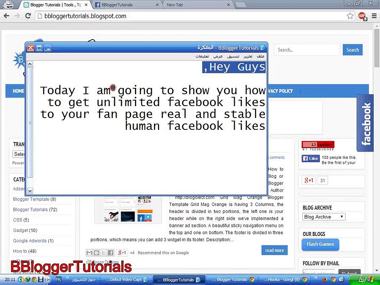Reload the page with the refresh icon
The image size is (380, 285).
tap(28, 16)
